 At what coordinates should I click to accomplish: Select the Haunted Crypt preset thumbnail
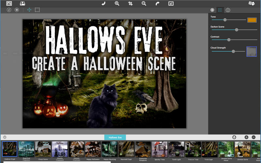tap(126, 149)
